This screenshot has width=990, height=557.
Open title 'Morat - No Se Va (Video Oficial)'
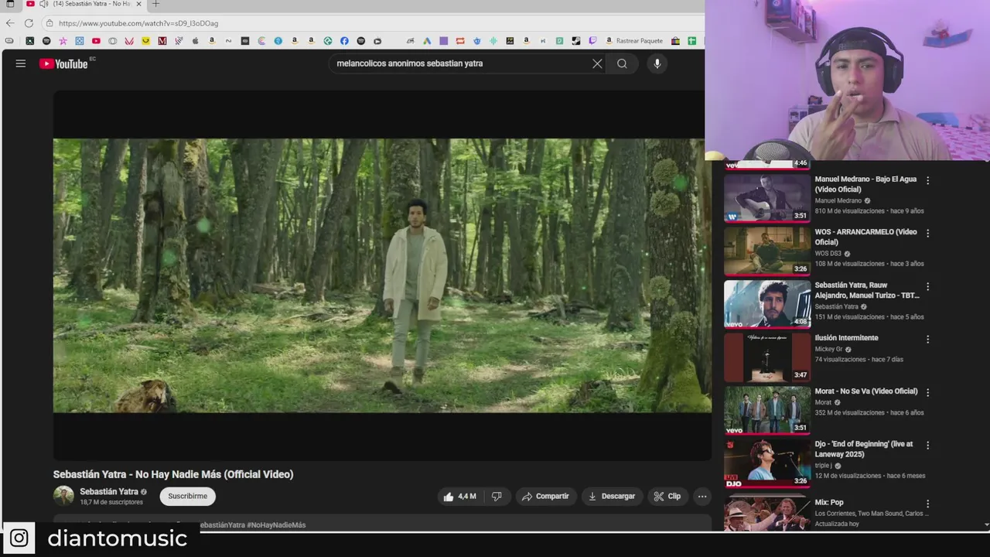click(865, 391)
